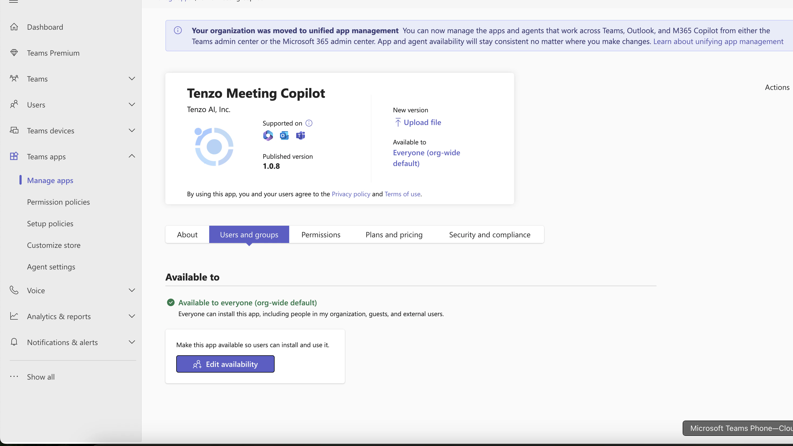Click the Voice phone icon
This screenshot has height=446, width=793.
(x=14, y=290)
